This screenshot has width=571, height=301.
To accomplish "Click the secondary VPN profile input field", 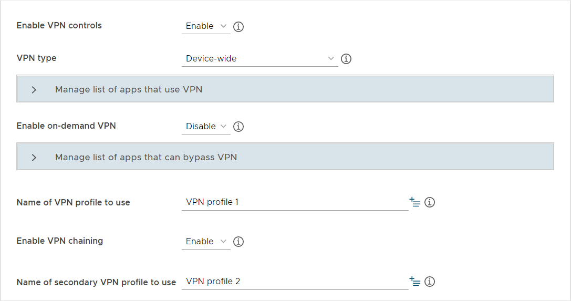I will point(294,282).
